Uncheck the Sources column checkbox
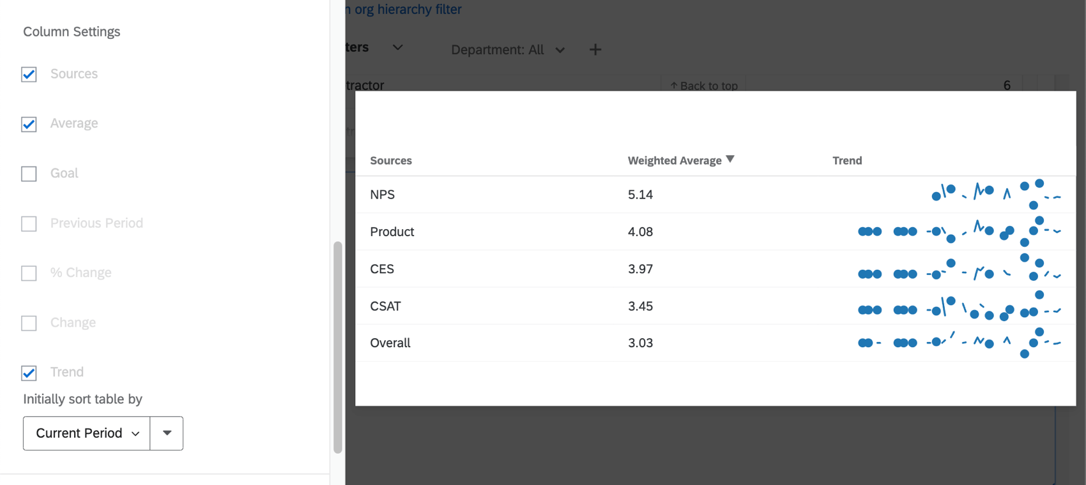Screen dimensions: 1086x485 coord(29,75)
